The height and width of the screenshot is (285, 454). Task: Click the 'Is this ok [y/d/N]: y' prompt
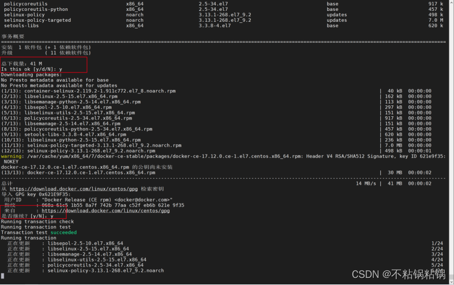32,69
